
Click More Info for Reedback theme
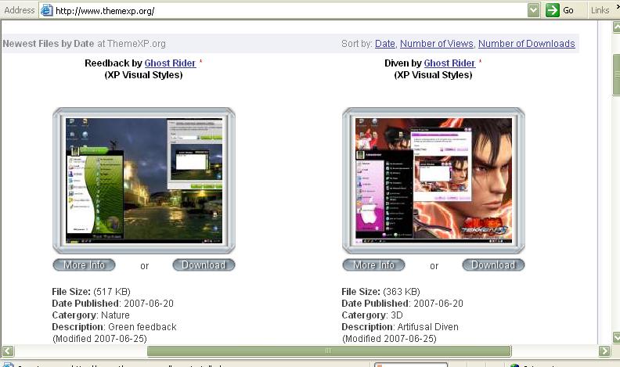pos(84,264)
